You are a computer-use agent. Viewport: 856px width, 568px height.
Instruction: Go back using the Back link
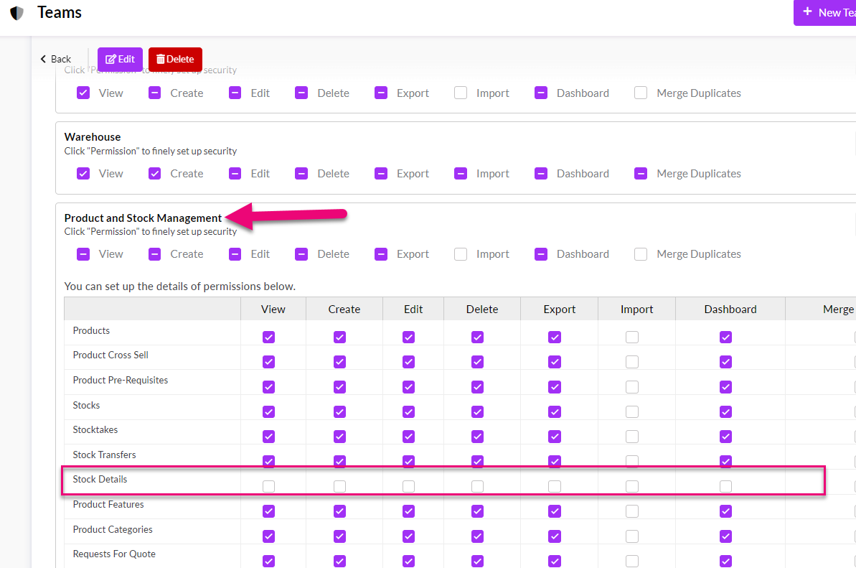[56, 59]
